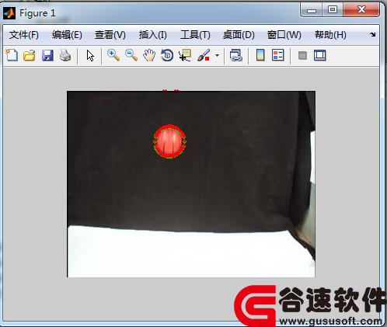Select the Edit Plot arrow tool
Image resolution: width=387 pixels, height=327 pixels.
pos(90,56)
